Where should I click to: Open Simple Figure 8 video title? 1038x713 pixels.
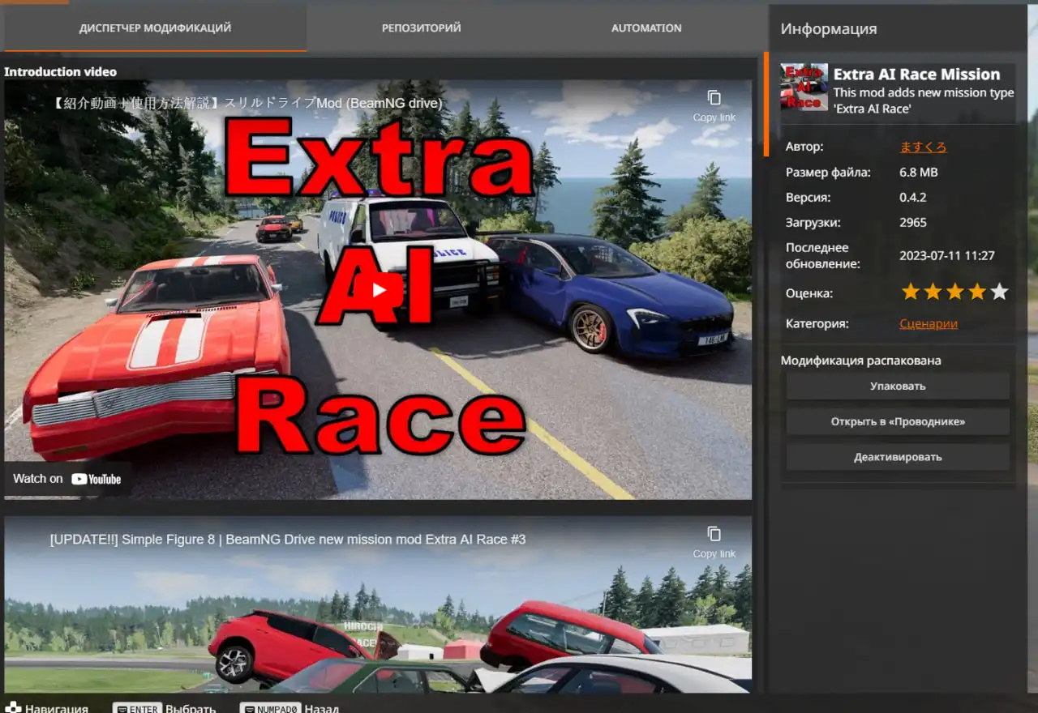coord(288,539)
